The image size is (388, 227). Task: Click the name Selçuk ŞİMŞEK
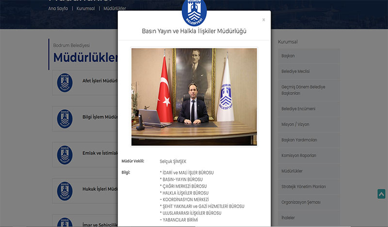173,162
